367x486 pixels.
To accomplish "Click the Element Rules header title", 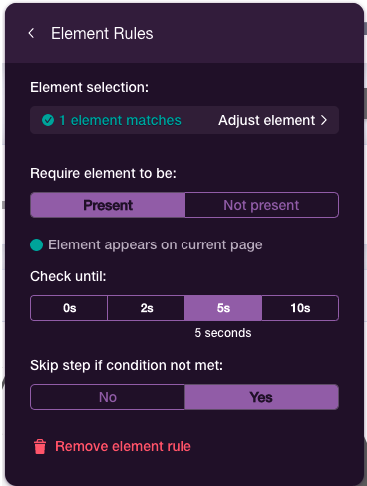I will click(x=102, y=33).
